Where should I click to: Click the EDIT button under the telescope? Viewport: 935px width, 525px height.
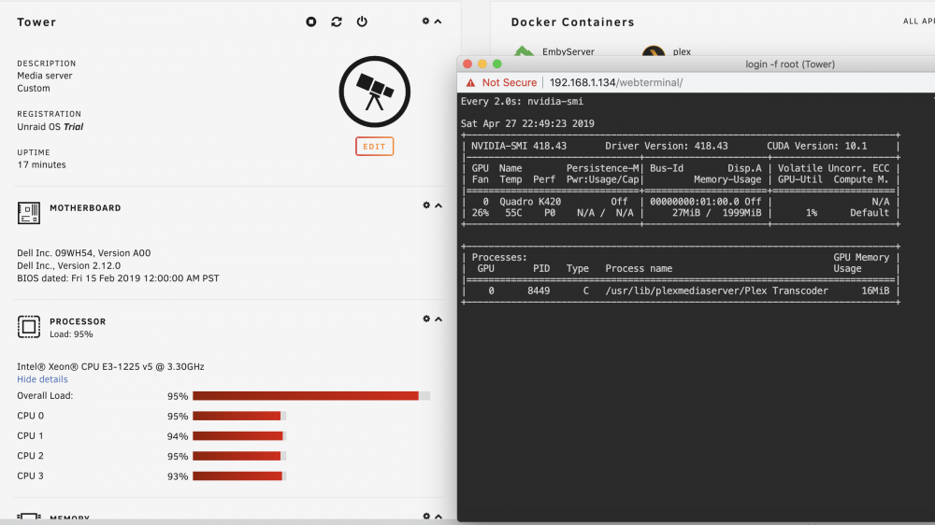(375, 147)
